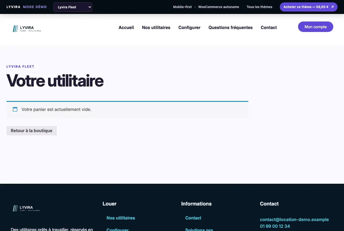Open Contact link under Informations
344x231 pixels.
pyautogui.click(x=193, y=218)
